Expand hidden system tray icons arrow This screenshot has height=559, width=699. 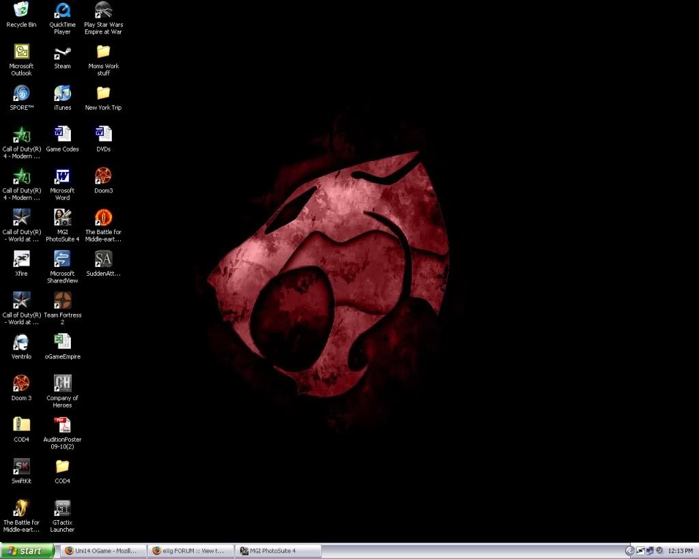(629, 551)
